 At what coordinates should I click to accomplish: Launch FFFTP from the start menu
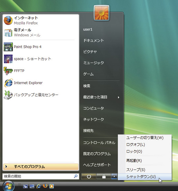pyautogui.click(x=19, y=71)
